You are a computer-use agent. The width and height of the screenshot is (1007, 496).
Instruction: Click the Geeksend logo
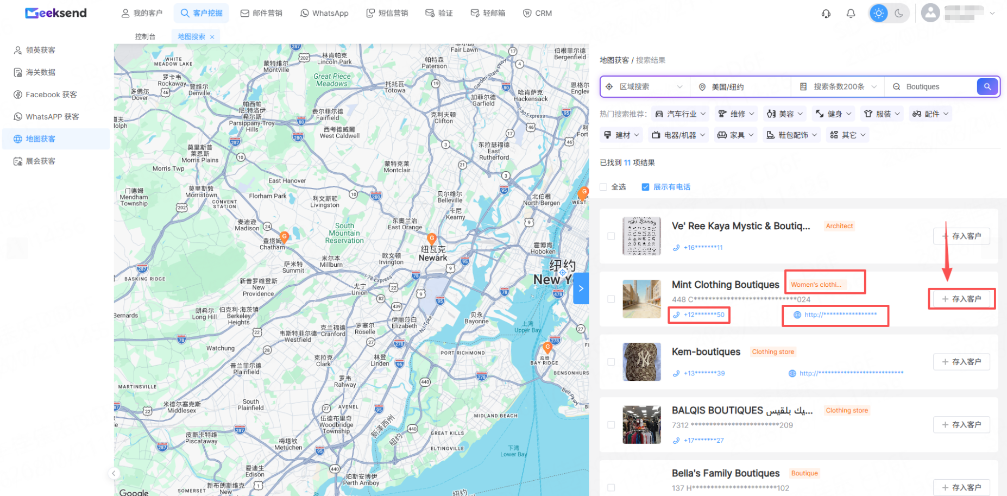tap(56, 13)
